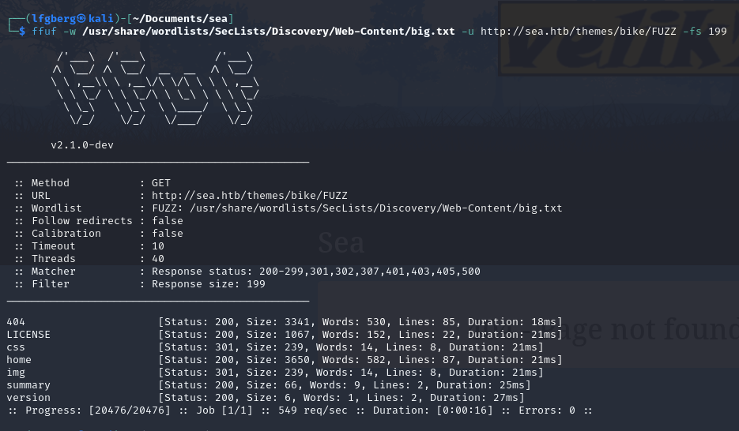Click the wordlist path in the command line
This screenshot has width=739, height=431.
[269, 32]
